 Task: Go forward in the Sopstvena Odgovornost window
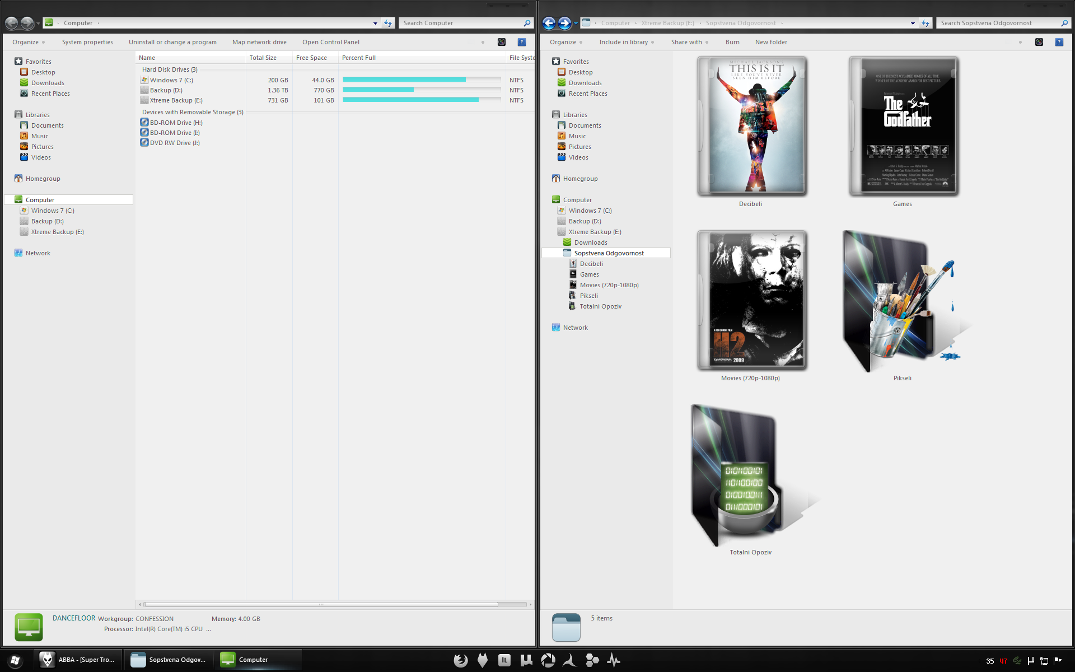tap(564, 23)
